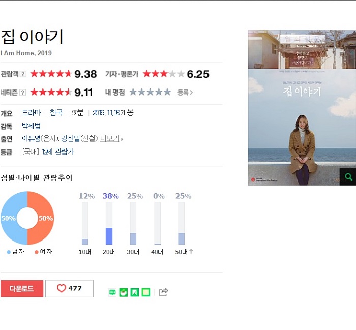Click the 92분 runtime text
This screenshot has height=330, width=356.
click(78, 112)
